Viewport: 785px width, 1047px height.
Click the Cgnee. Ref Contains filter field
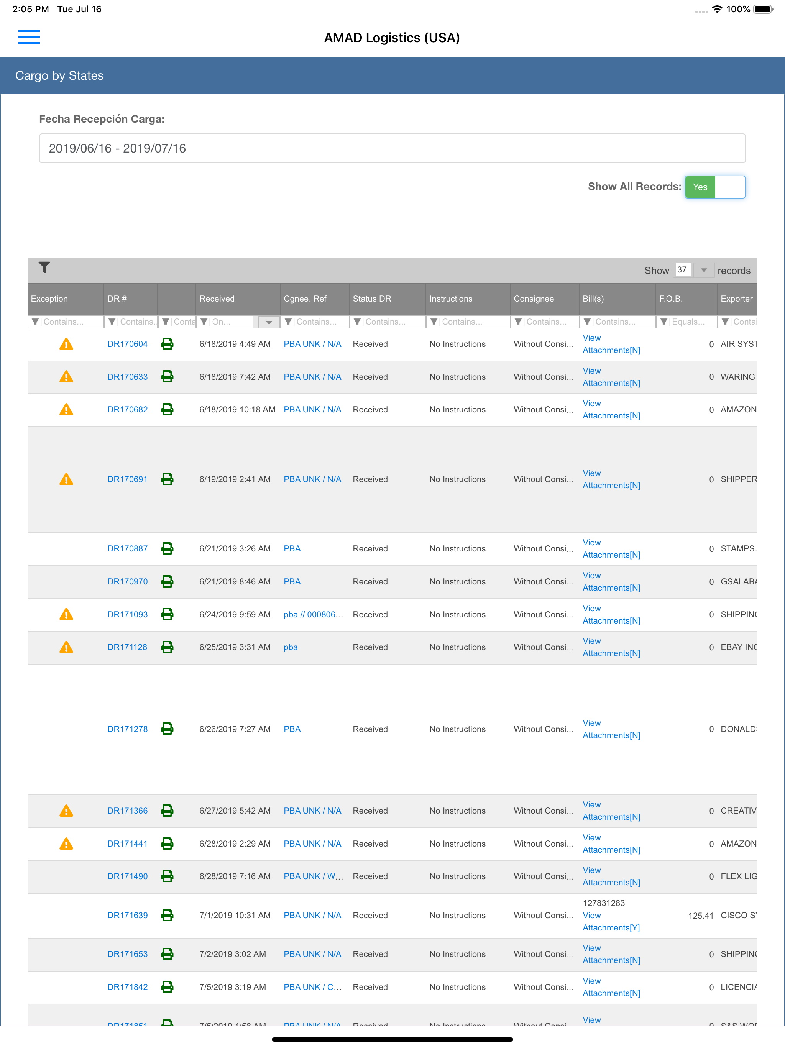point(315,322)
